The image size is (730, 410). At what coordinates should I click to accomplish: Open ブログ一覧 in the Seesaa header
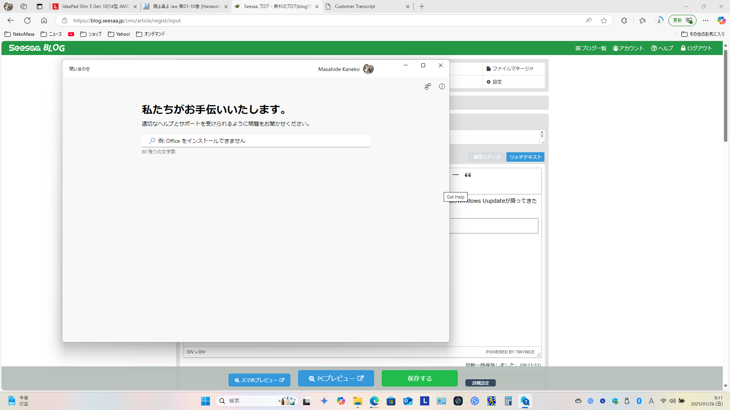[x=591, y=48]
